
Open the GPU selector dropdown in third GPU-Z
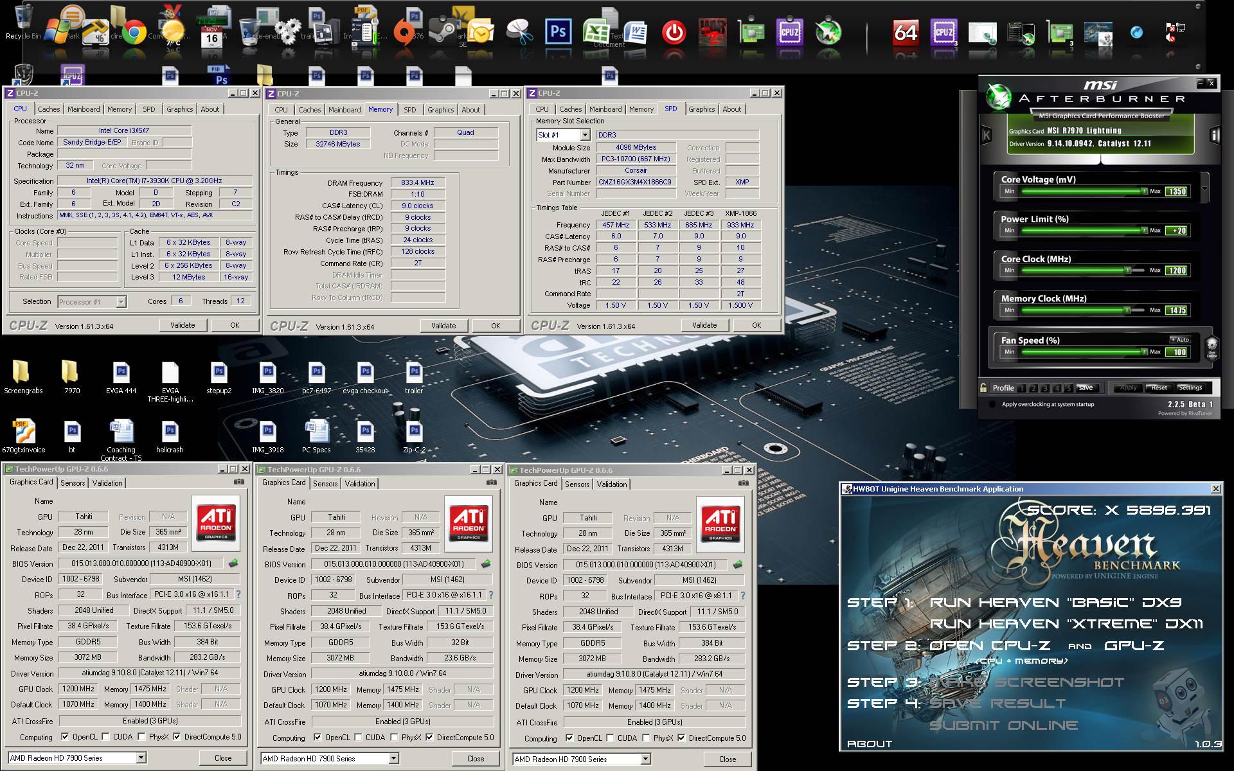[x=645, y=759]
